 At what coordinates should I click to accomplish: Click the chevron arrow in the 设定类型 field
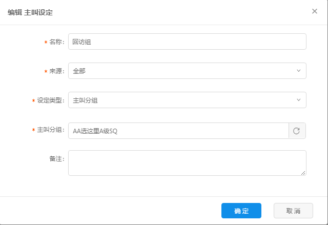[x=298, y=100]
